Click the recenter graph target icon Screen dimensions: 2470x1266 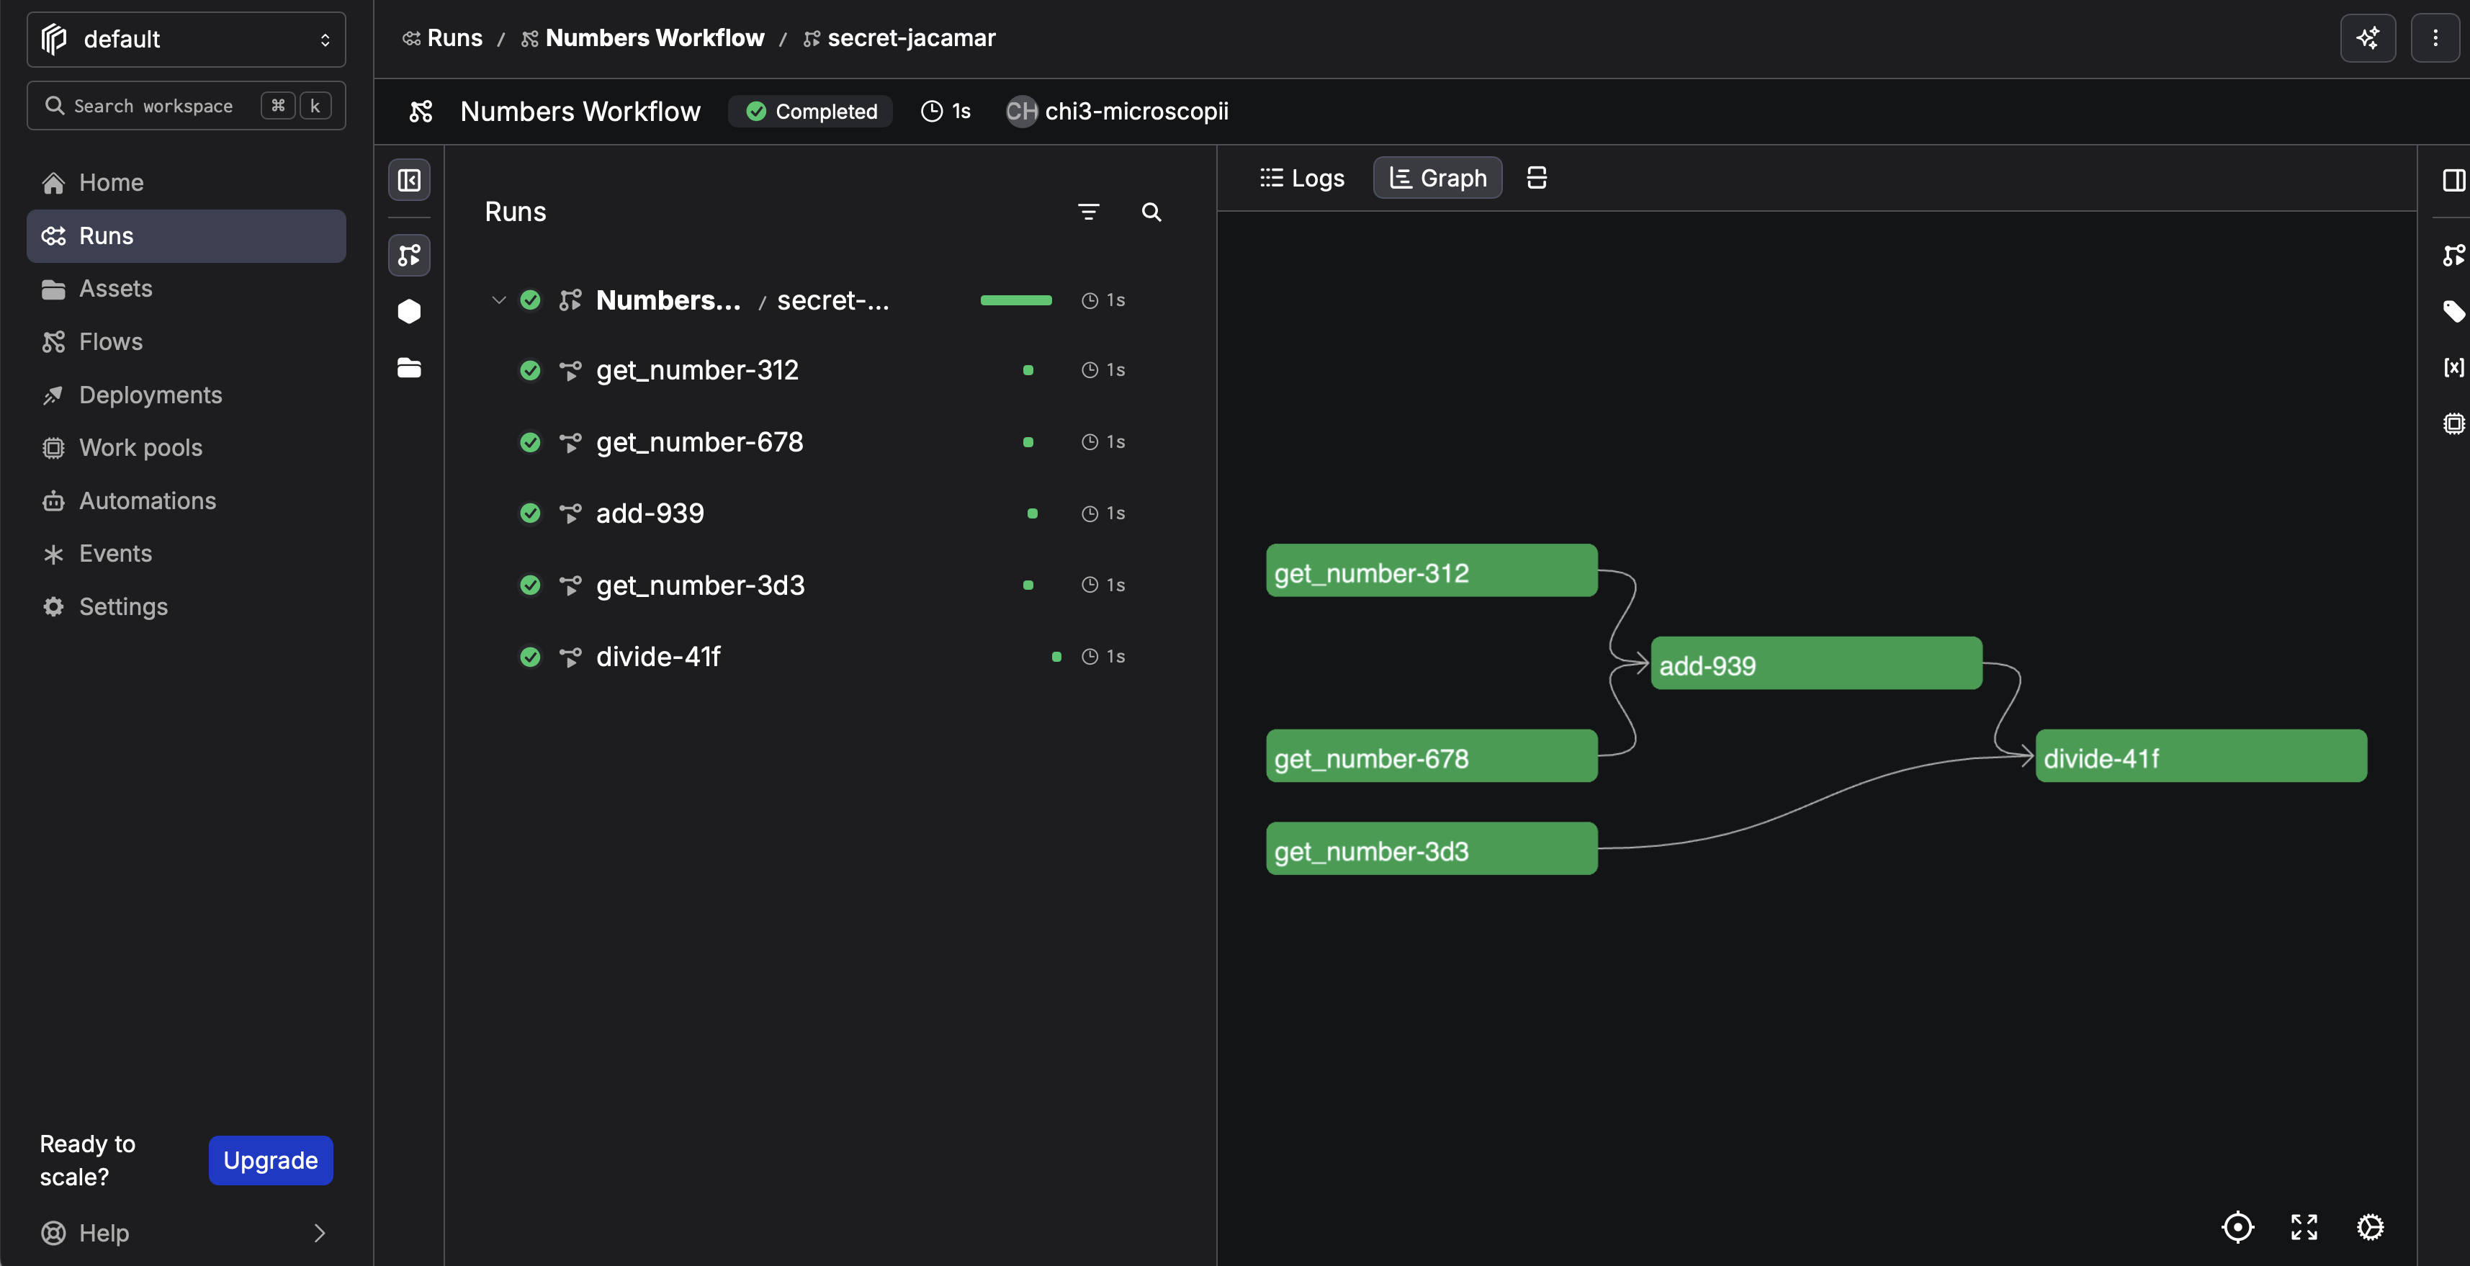click(x=2237, y=1226)
